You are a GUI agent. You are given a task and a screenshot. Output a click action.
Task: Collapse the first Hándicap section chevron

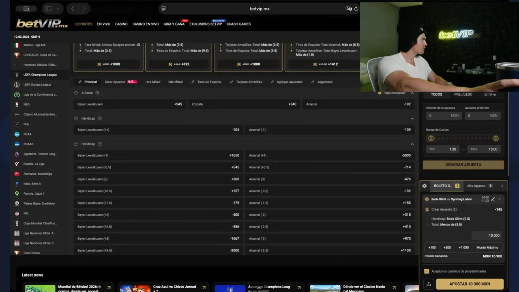pyautogui.click(x=412, y=118)
